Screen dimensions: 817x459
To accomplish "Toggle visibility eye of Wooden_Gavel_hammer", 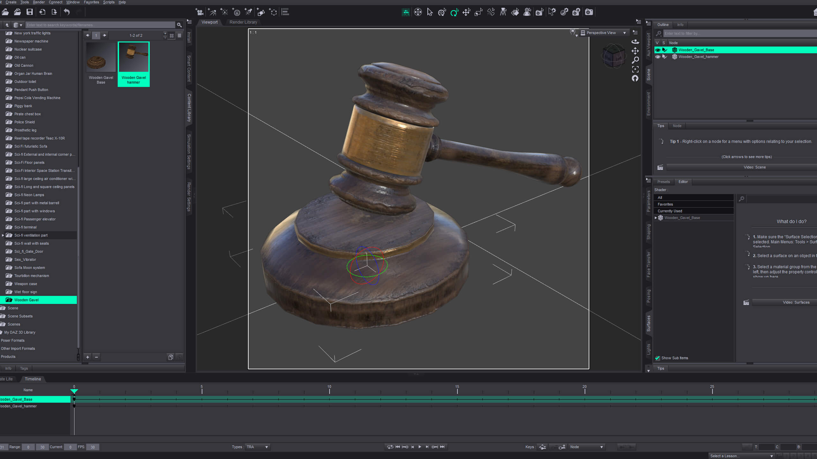I will click(658, 57).
